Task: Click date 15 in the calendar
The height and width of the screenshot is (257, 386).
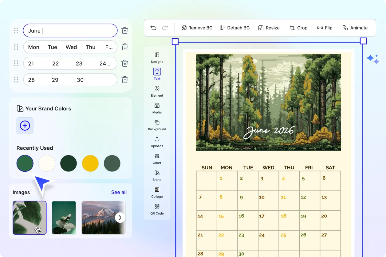Action: click(x=221, y=216)
